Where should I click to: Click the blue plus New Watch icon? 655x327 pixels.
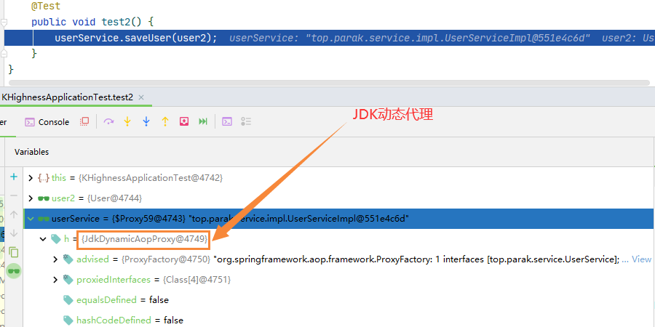pyautogui.click(x=14, y=177)
